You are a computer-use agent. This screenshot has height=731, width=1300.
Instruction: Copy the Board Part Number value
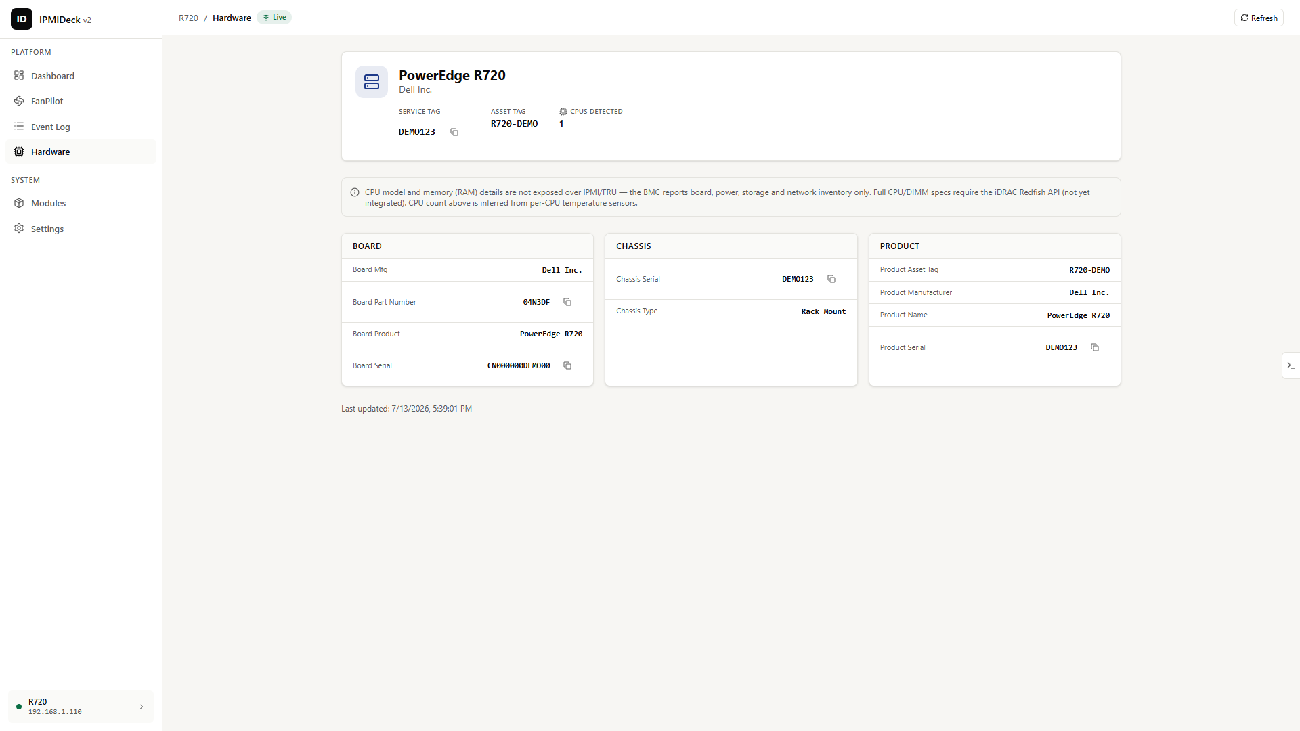[x=567, y=302]
